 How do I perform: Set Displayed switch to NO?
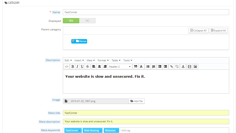click(87, 21)
